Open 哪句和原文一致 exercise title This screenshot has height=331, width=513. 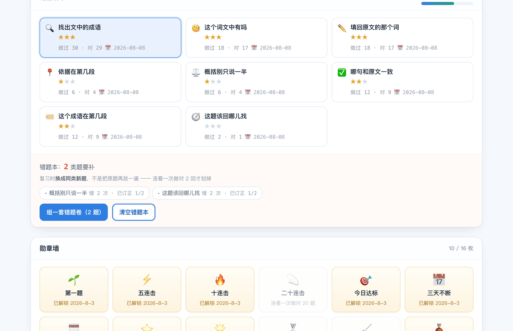coord(372,72)
